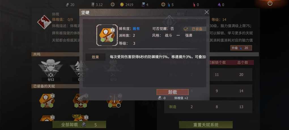
Task: Select the 制造 crafting row in table
Action: pyautogui.click(x=208, y=107)
